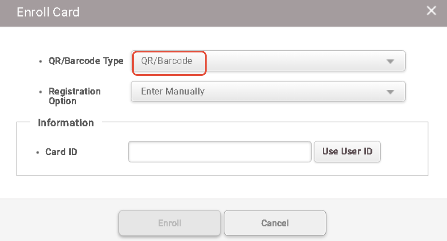The height and width of the screenshot is (241, 447).
Task: Click the selected QR/Barcode value text
Action: [167, 61]
